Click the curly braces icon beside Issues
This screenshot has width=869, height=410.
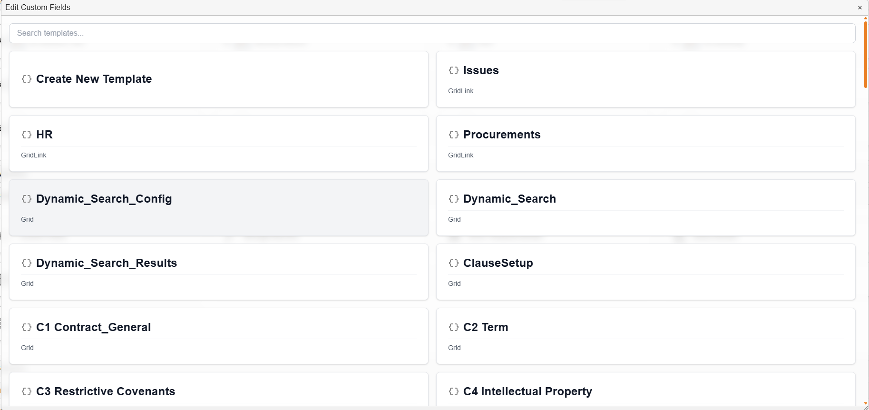(454, 70)
